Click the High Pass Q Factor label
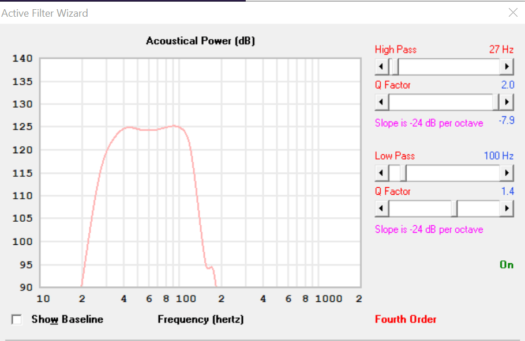The image size is (525, 341). (x=393, y=85)
